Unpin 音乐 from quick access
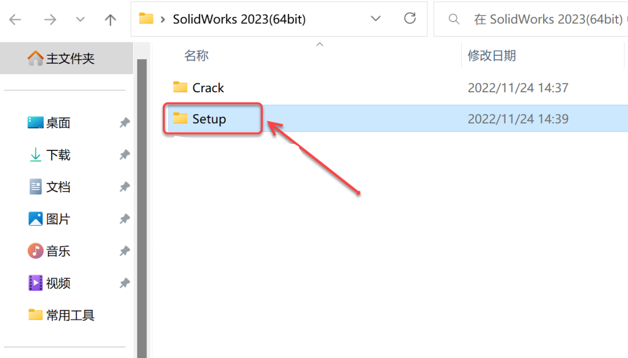 coord(124,251)
